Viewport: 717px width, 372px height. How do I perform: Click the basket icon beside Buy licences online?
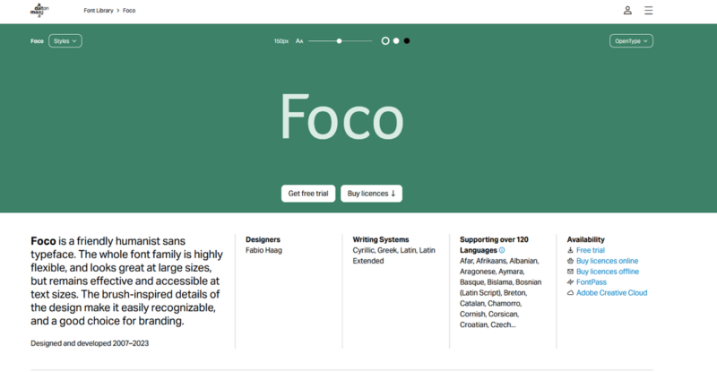[x=570, y=261]
